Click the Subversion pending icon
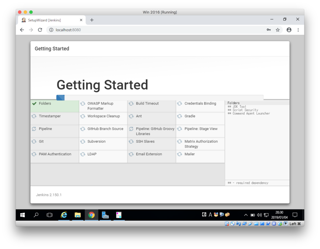The image size is (320, 249). pos(82,141)
